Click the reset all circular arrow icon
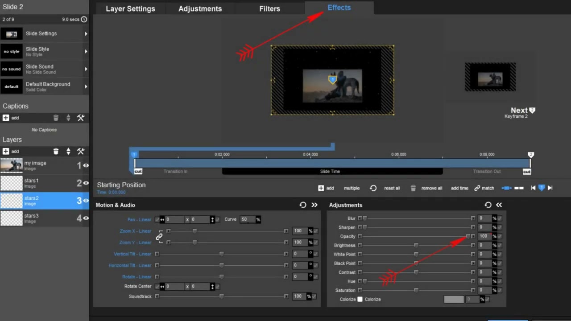571x321 pixels. (x=373, y=188)
